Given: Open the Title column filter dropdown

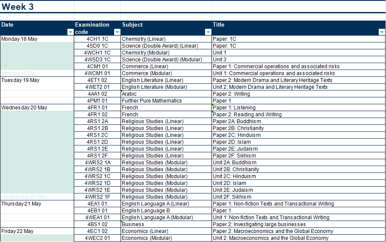Looking at the screenshot, I should pyautogui.click(x=382, y=32).
